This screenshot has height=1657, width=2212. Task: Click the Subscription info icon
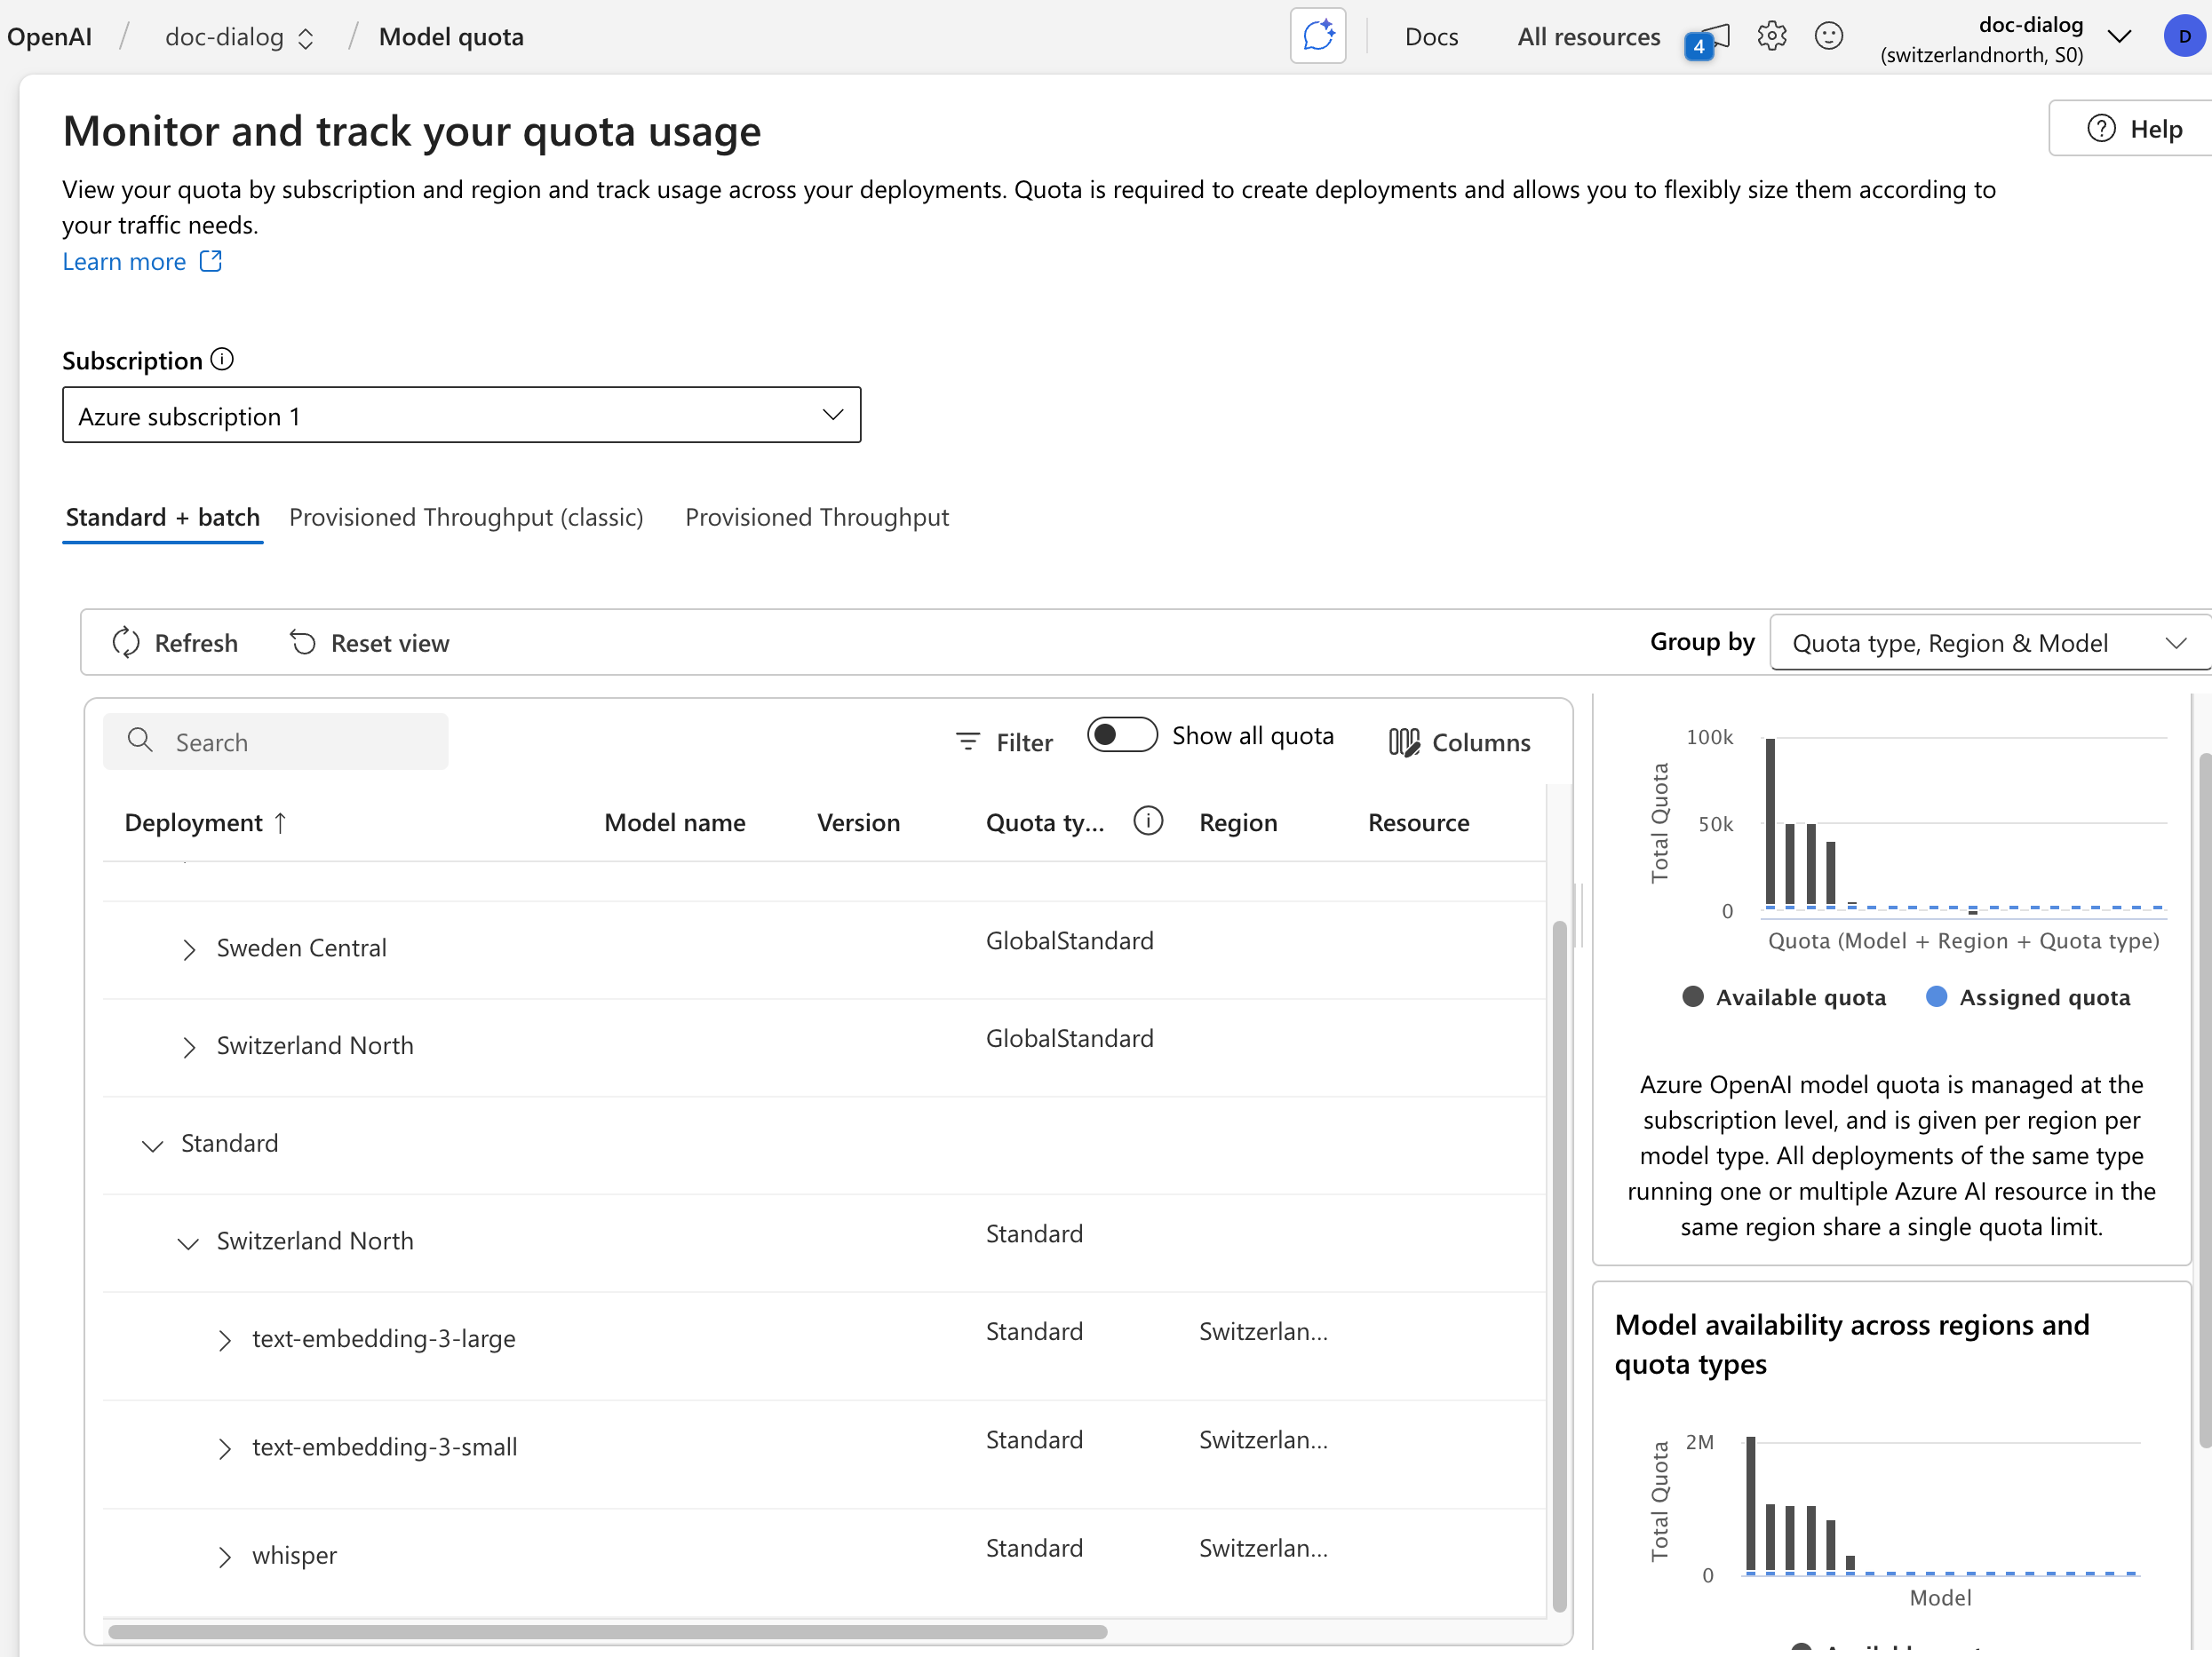(222, 360)
